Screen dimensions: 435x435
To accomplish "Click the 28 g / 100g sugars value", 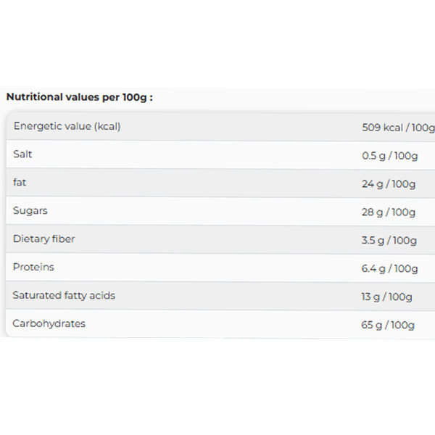I will click(389, 212).
